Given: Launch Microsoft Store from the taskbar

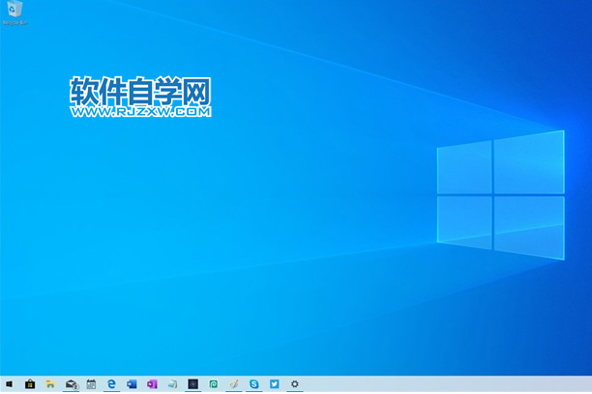Looking at the screenshot, I should pyautogui.click(x=30, y=384).
